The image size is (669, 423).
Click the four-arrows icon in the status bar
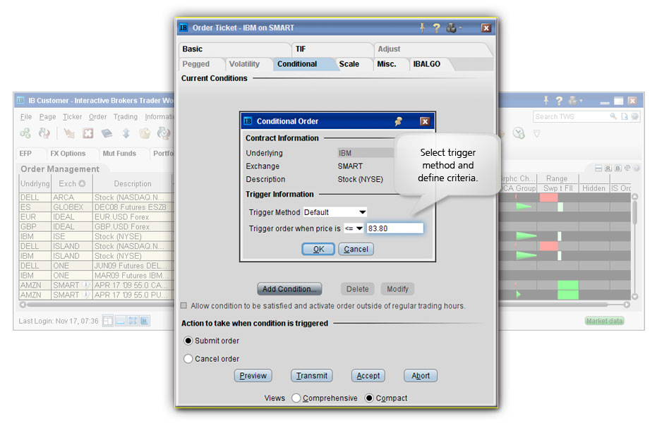[x=132, y=321]
